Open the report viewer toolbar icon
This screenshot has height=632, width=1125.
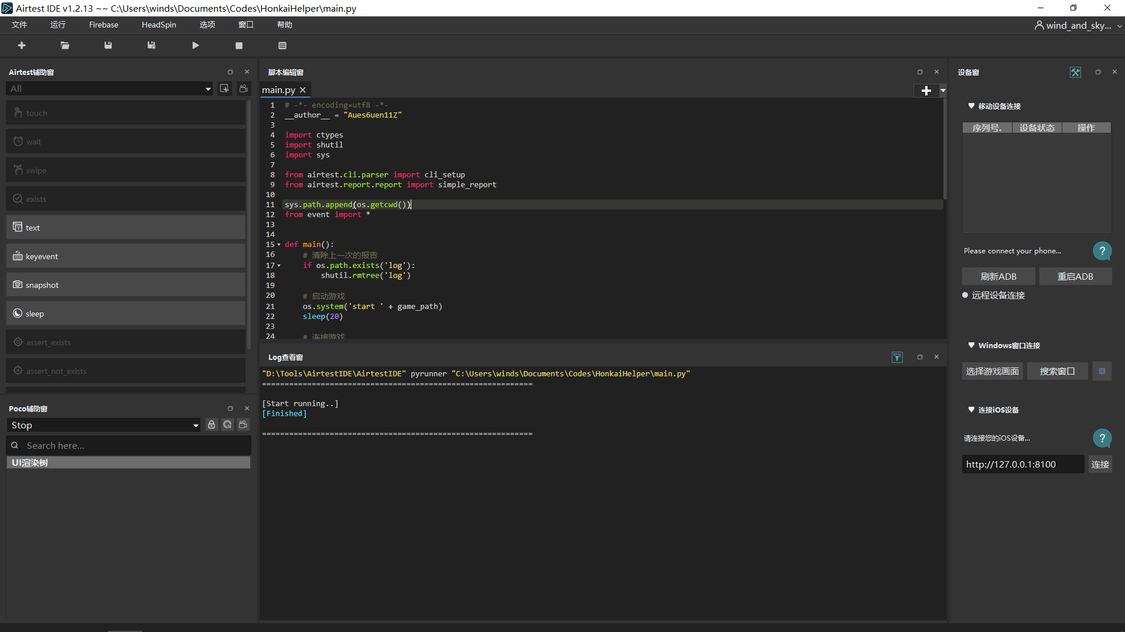[x=282, y=46]
